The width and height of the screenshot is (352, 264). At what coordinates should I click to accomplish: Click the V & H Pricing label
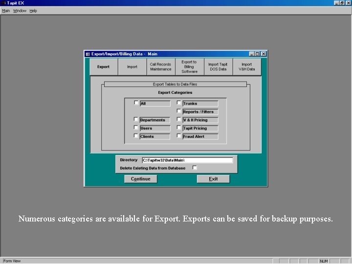pyautogui.click(x=200, y=120)
